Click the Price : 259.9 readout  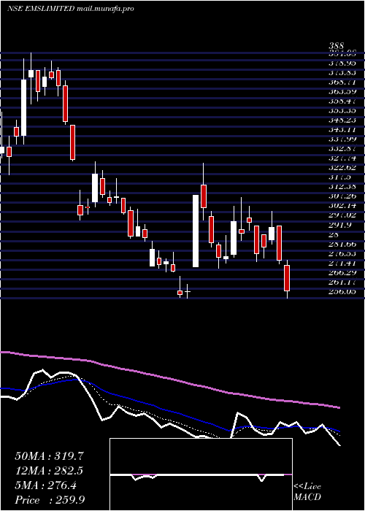[50, 500]
